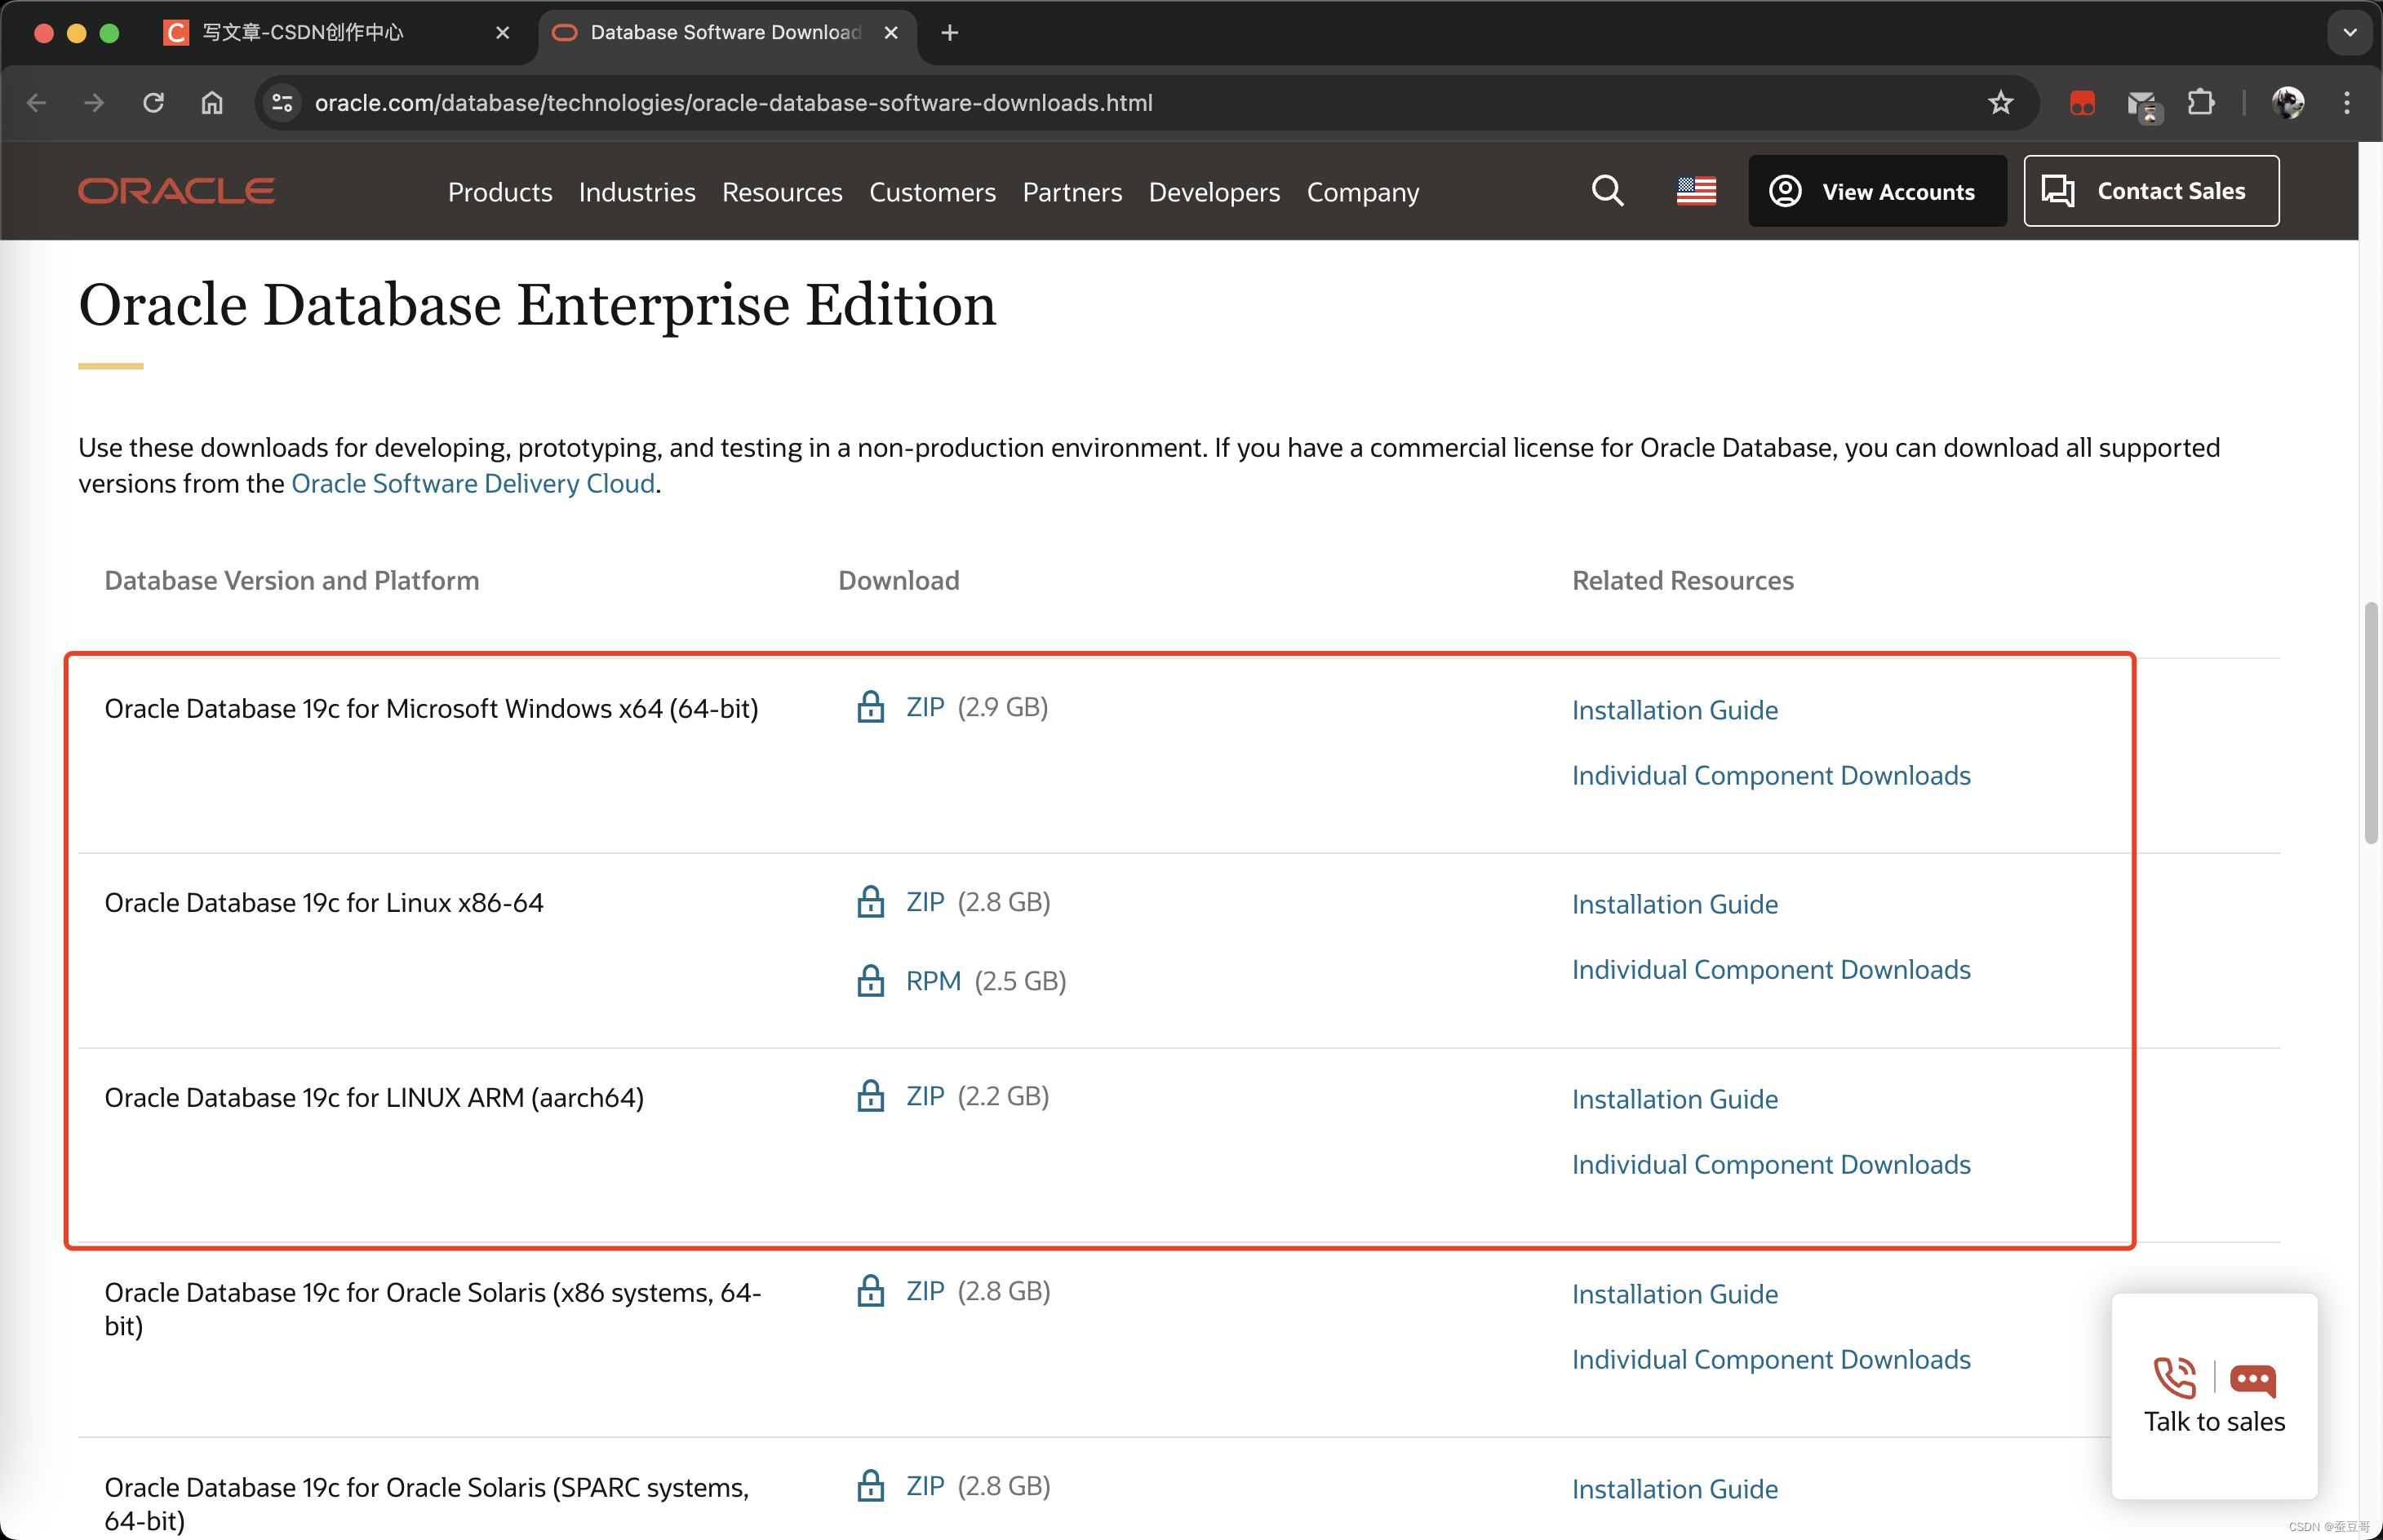
Task: Close the Database Software Downloads tab
Action: click(890, 33)
